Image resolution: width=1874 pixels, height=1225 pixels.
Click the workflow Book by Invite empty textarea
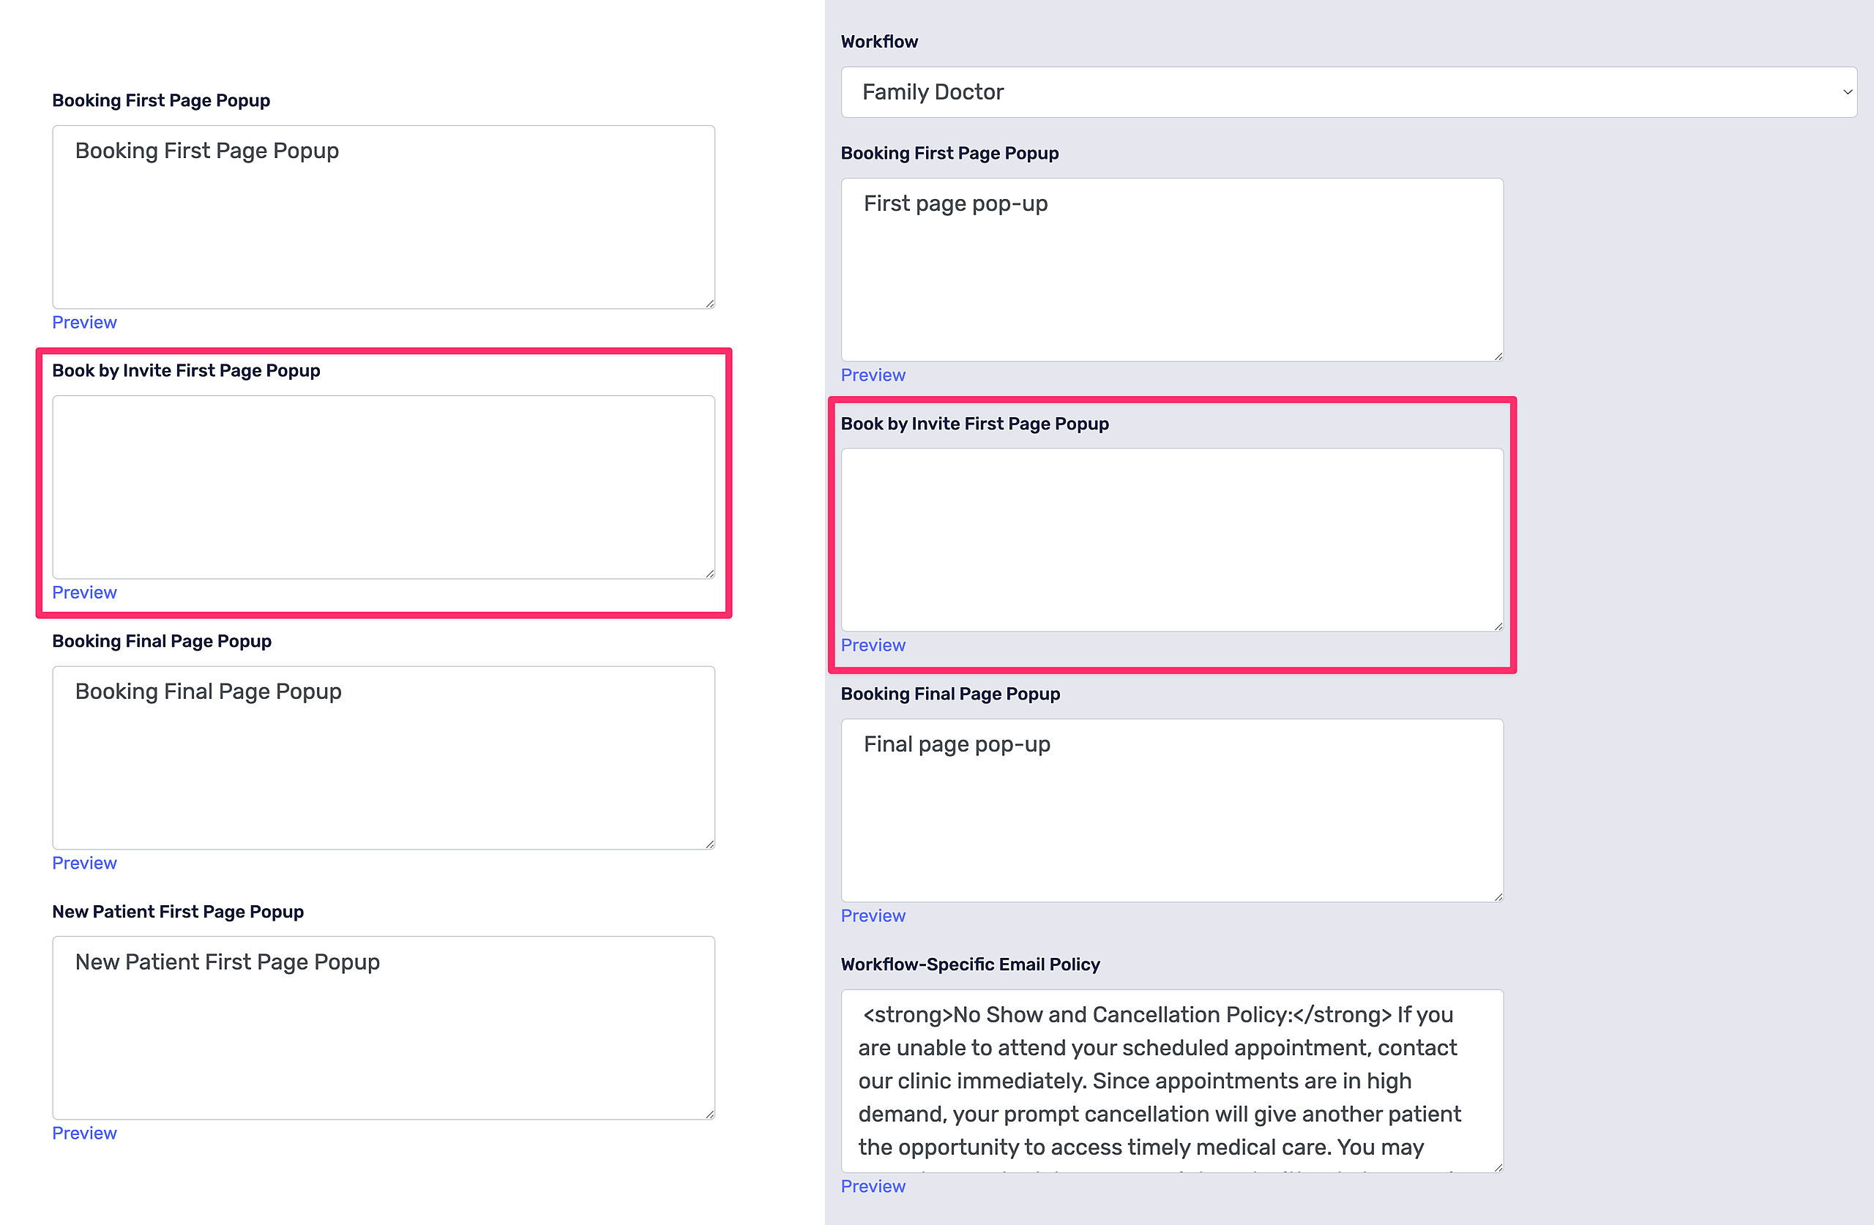click(x=1172, y=539)
